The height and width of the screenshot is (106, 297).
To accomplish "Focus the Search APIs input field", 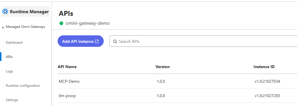I will coord(203,41).
